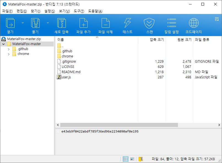Click the 칼럼 설정 (Column settings) icon
Viewport: 222px width, 163px height.
pyautogui.click(x=172, y=23)
